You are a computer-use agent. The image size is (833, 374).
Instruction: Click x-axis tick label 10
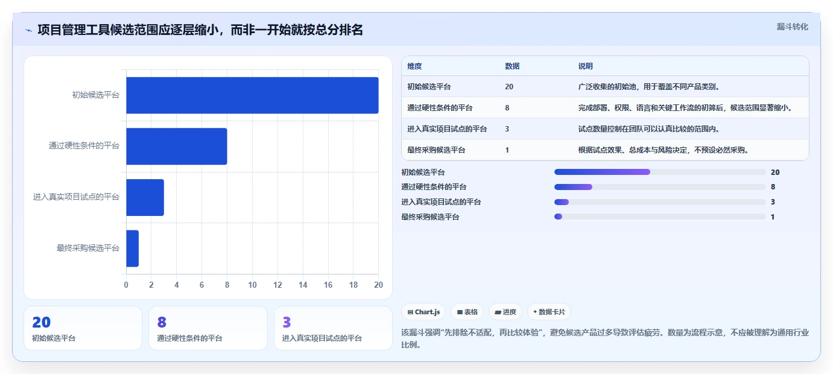pyautogui.click(x=252, y=285)
